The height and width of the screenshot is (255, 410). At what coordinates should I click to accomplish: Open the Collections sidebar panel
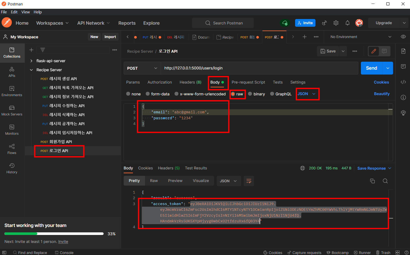coord(12,53)
